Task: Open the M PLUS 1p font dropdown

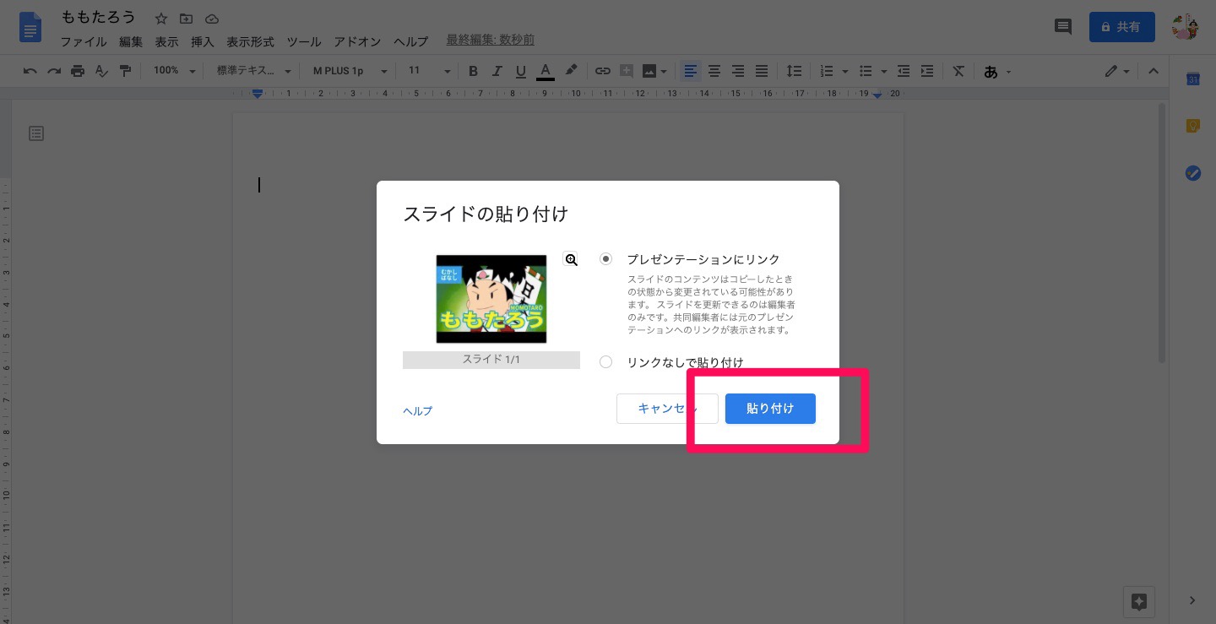Action: 350,71
